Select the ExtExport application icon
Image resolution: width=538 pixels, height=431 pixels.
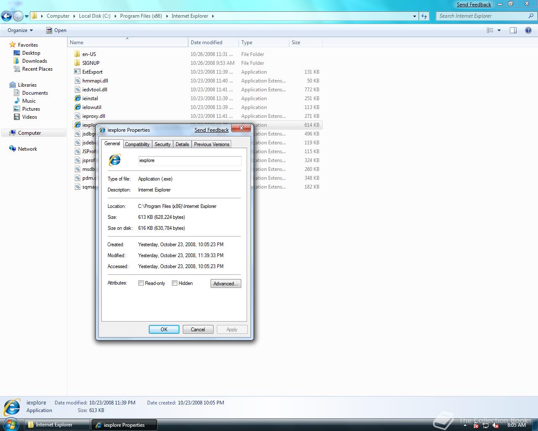pos(77,72)
